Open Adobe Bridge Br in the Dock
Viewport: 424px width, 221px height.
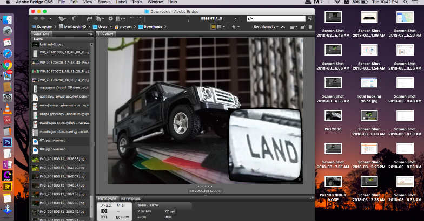[8, 187]
